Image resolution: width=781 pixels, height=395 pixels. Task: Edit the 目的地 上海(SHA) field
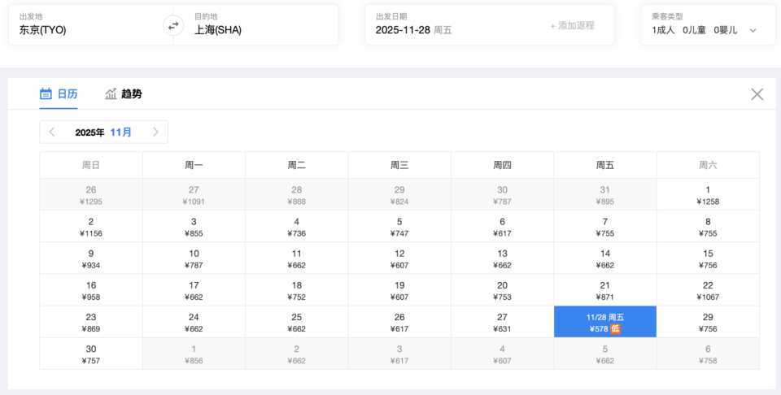coord(252,25)
